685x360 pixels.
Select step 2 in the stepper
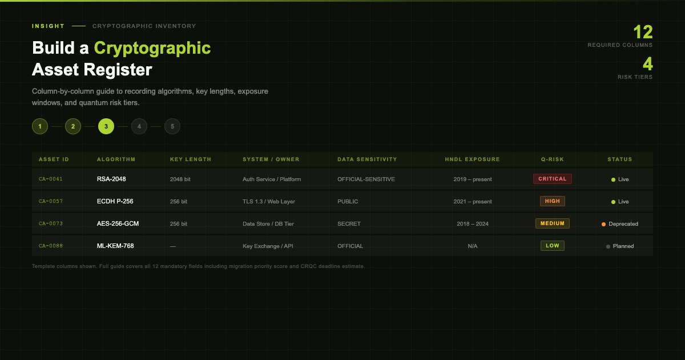coord(73,126)
